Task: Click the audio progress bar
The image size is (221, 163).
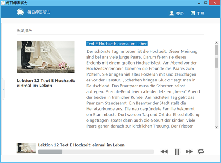Action: [96, 152]
